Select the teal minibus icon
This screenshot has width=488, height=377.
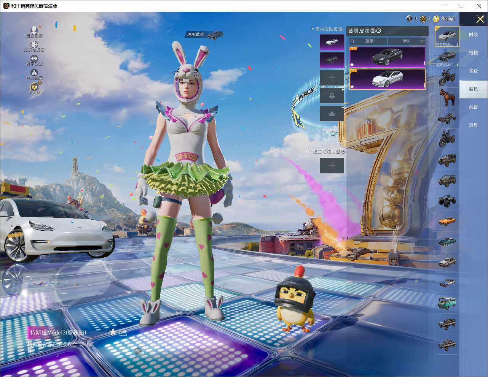[x=447, y=303]
